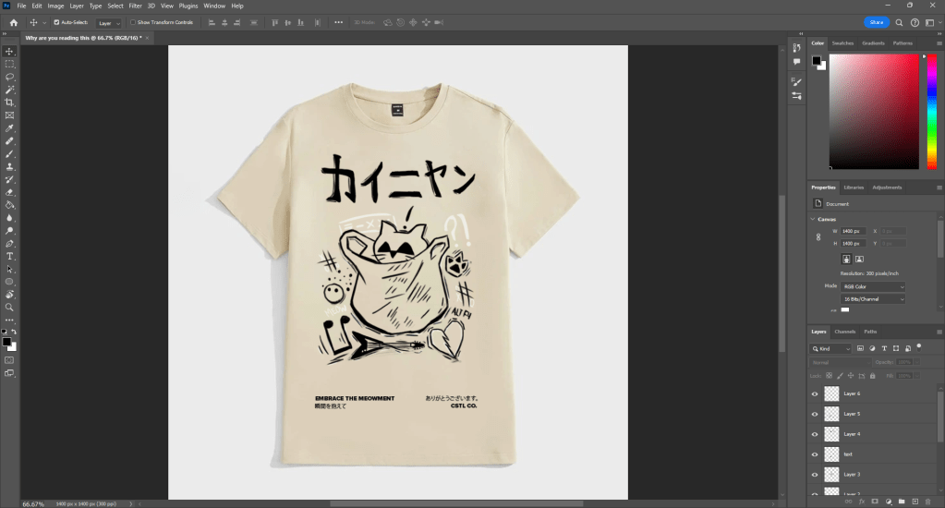
Task: Open the RGB Color mode dropdown
Action: click(874, 287)
